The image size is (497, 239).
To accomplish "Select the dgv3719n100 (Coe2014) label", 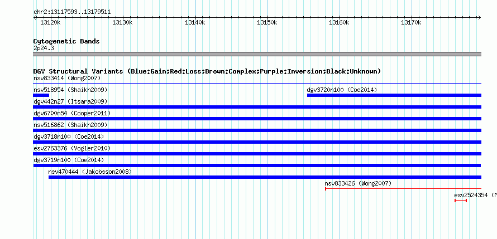I will (69, 160).
